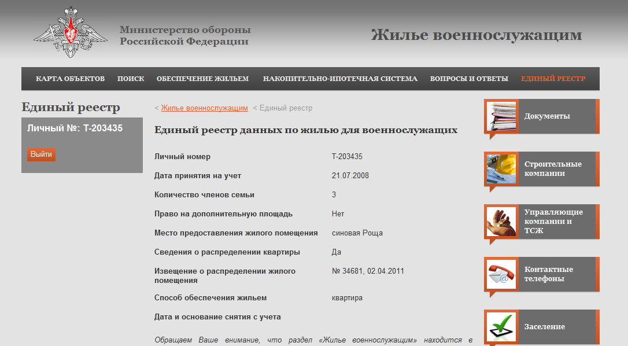
Task: Open the Документы sidebar label
Action: 547,116
